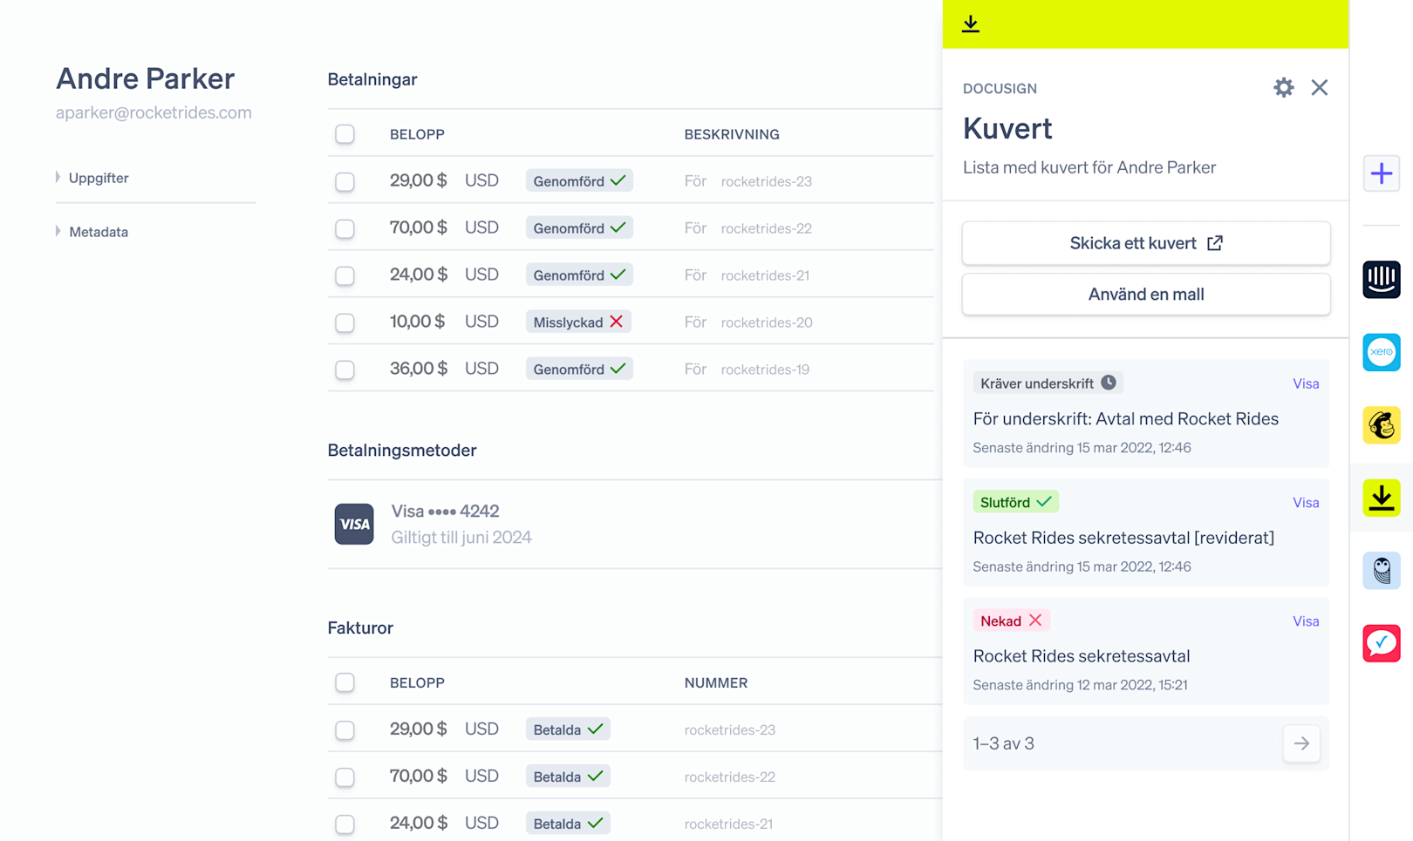Click the BESKRIVNING column header
The height and width of the screenshot is (841, 1413).
click(x=732, y=134)
